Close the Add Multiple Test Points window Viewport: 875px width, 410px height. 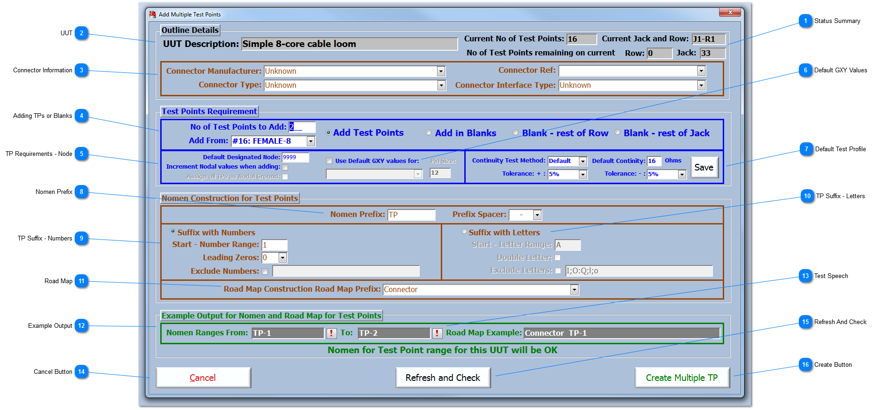point(730,13)
